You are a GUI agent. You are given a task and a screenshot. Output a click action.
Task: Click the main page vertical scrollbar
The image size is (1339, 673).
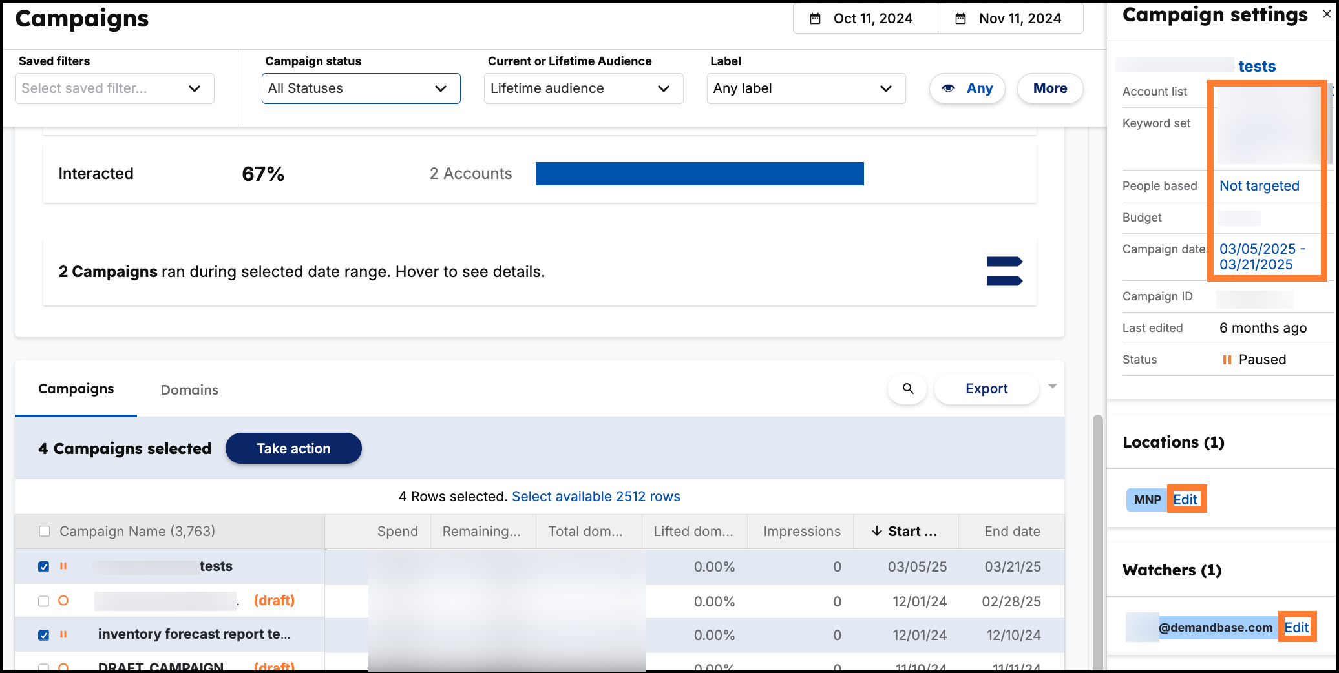point(1097,543)
